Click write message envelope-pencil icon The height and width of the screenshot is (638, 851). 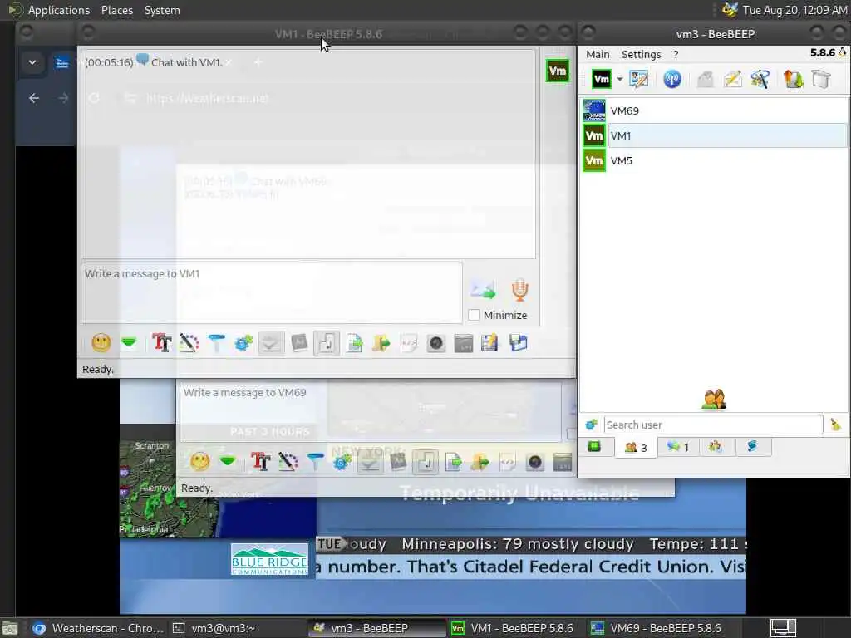[733, 79]
